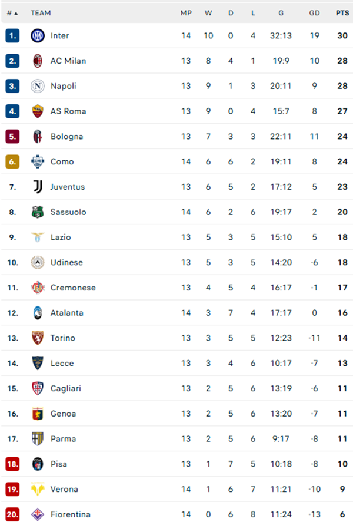Select the Napoli team badge

coord(36,86)
